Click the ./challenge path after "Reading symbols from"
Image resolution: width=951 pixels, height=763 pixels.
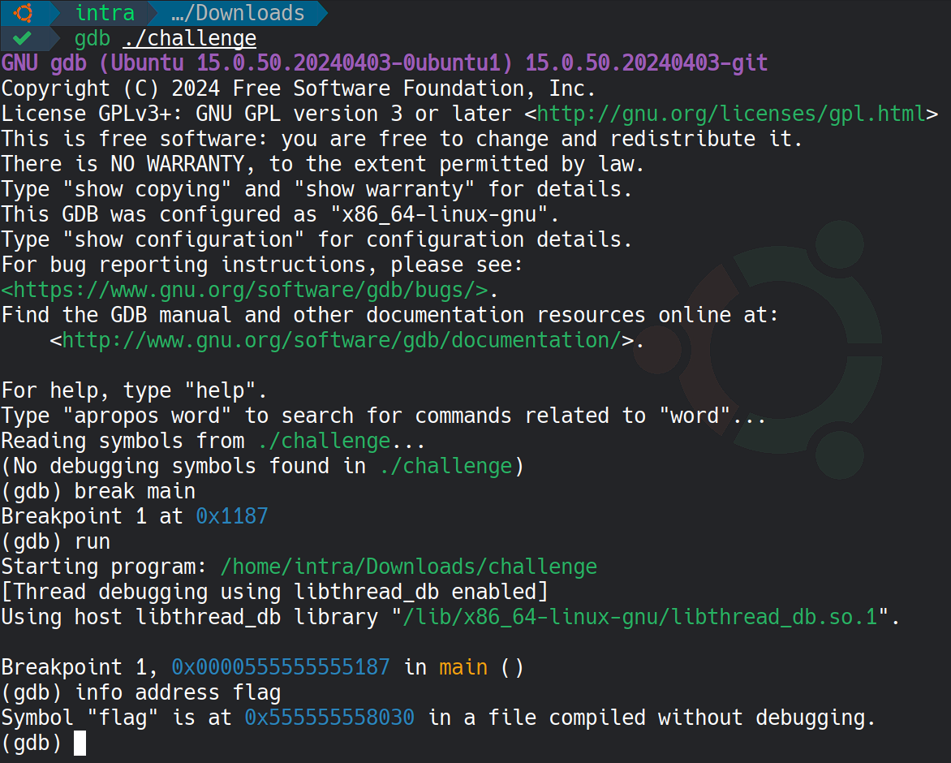pos(325,441)
